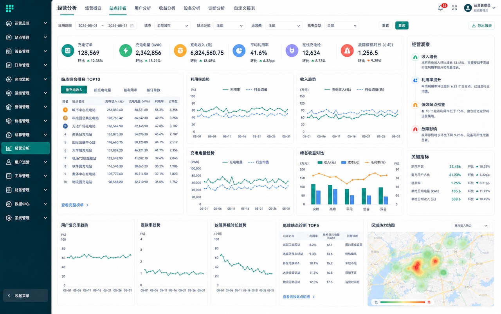501x314 pixels.
Task: Click the user avatar icon
Action: pyautogui.click(x=468, y=8)
